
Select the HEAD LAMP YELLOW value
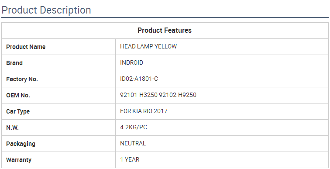pos(148,47)
